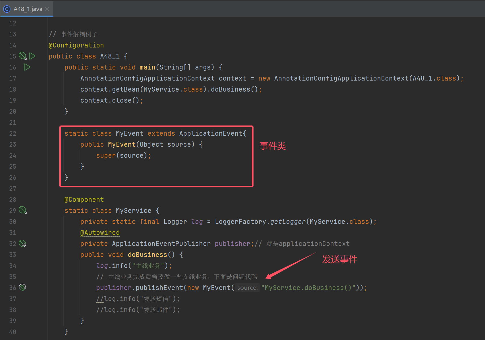Click the Spring bean gutter icon on line 29

pyautogui.click(x=23, y=210)
